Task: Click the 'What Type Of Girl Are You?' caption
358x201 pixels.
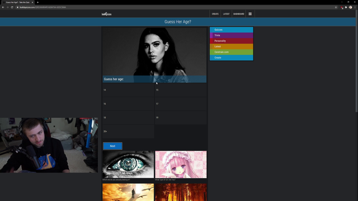Action: [166, 180]
